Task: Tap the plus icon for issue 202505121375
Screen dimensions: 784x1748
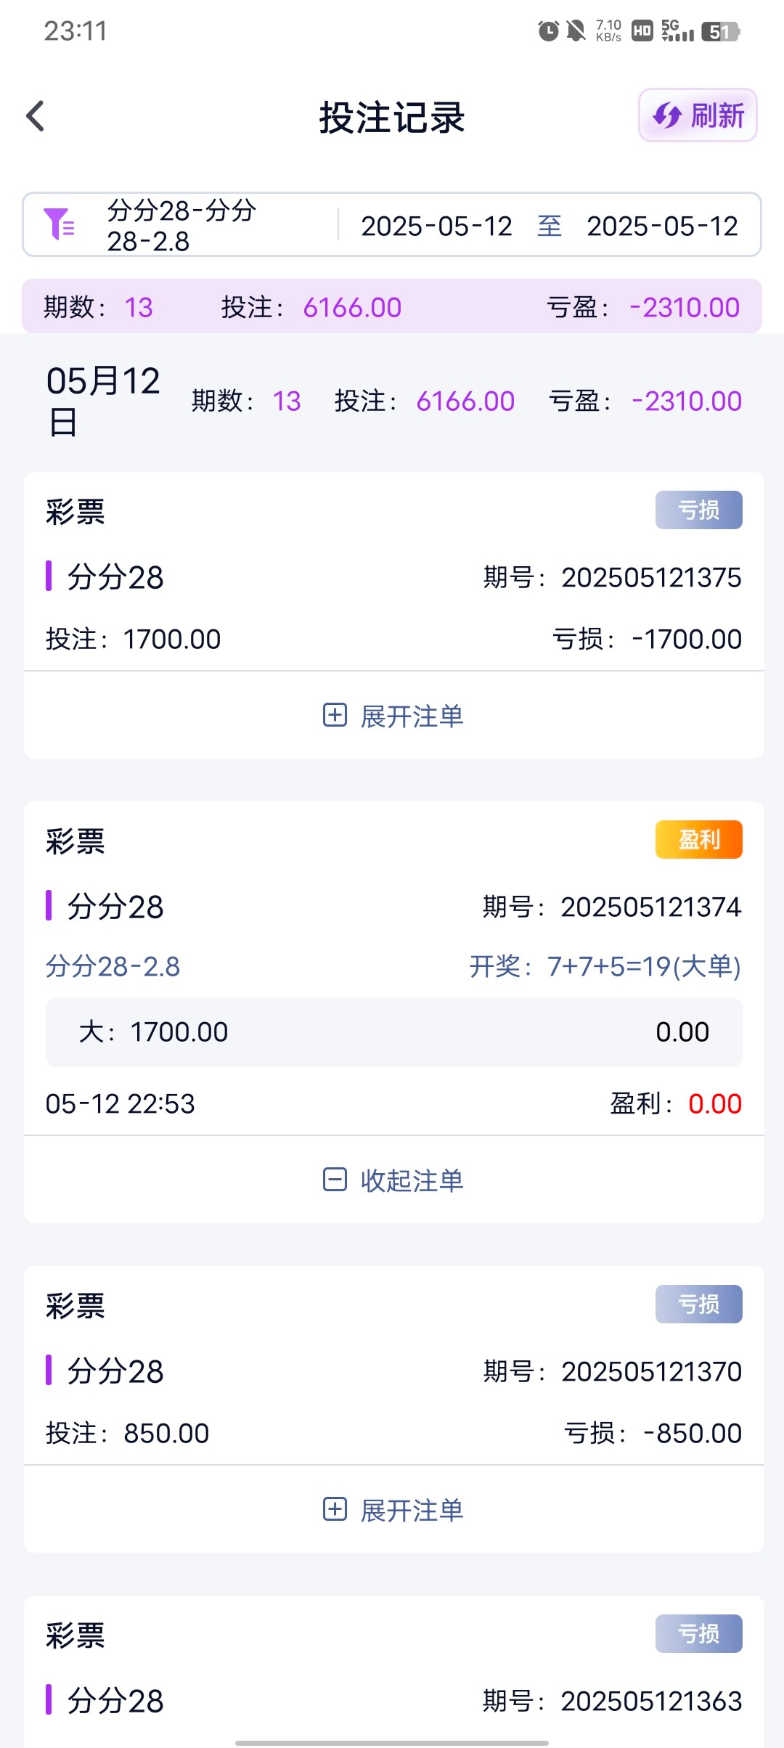Action: [x=335, y=715]
